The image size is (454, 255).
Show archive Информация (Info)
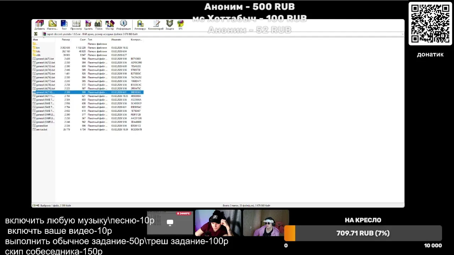[x=123, y=24]
